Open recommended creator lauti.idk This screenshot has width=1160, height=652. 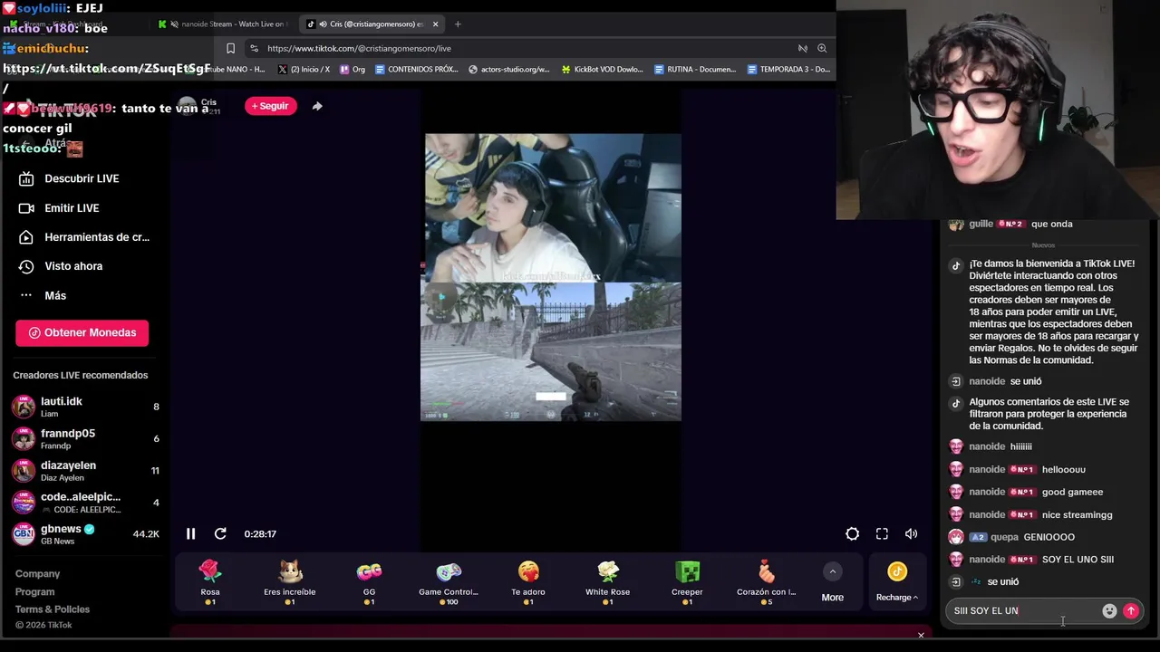point(86,407)
